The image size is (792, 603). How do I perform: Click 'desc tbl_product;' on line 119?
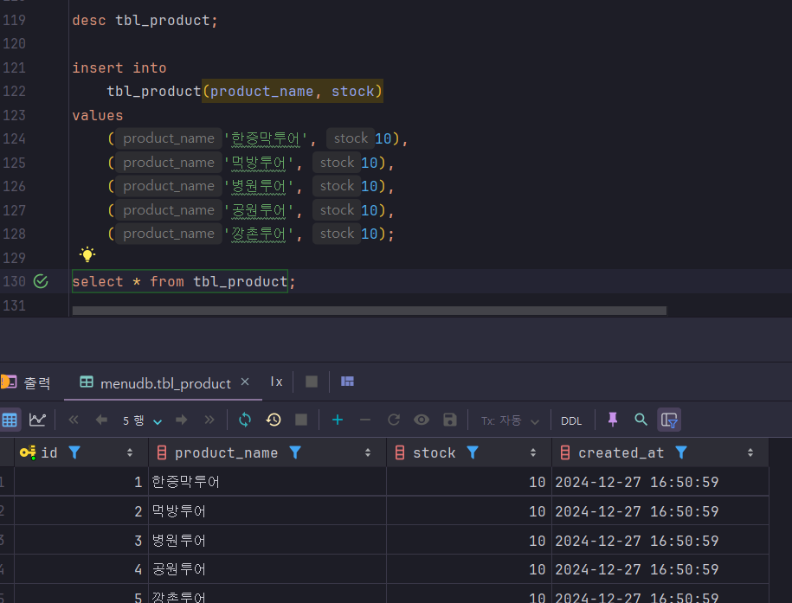[x=145, y=21]
